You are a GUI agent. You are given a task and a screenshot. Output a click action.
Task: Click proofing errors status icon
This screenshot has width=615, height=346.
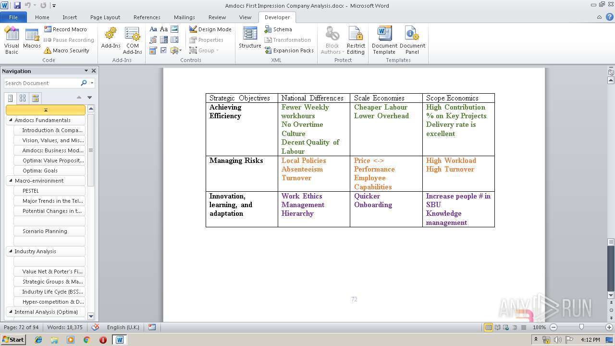(x=95, y=327)
